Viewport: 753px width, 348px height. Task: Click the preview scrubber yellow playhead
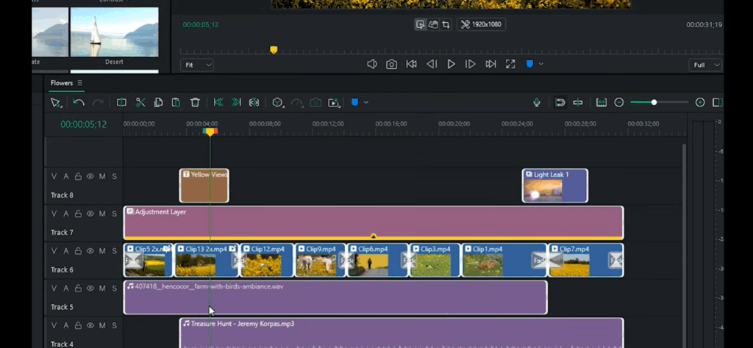(274, 50)
